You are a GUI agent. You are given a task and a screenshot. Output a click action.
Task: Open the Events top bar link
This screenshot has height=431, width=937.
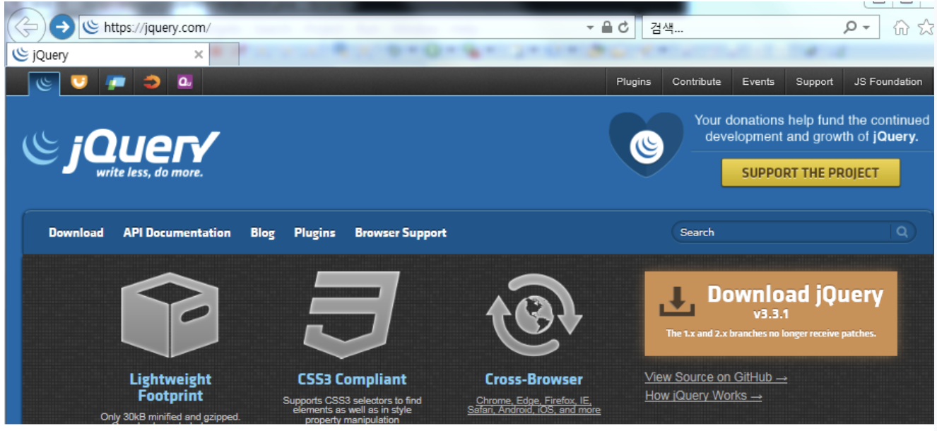[758, 82]
